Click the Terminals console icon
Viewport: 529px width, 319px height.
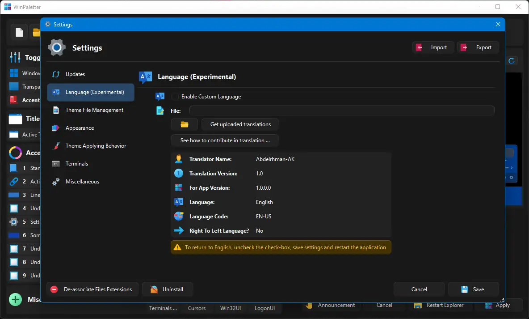coord(56,164)
